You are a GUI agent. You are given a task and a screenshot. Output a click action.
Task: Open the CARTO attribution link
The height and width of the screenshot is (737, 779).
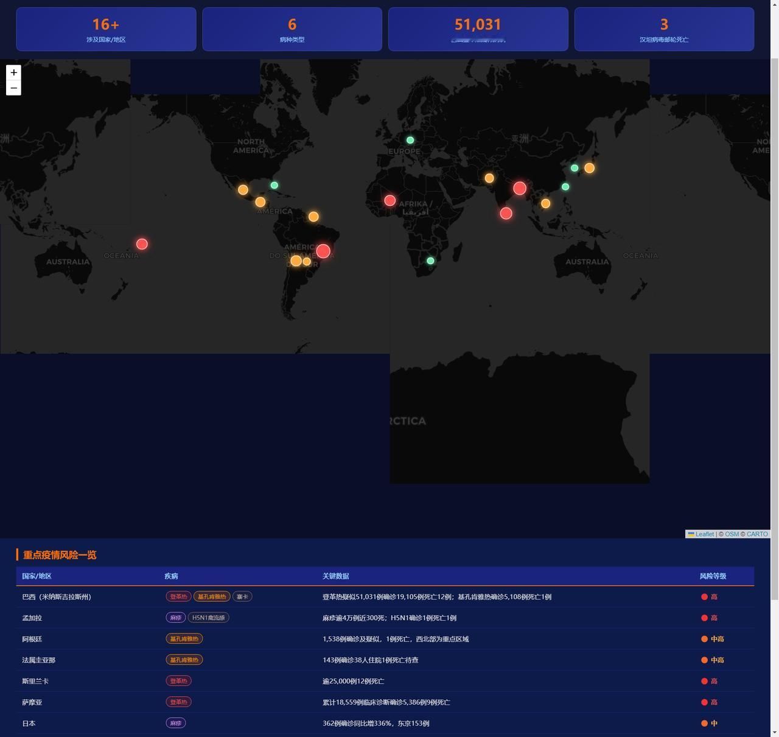[x=757, y=534]
